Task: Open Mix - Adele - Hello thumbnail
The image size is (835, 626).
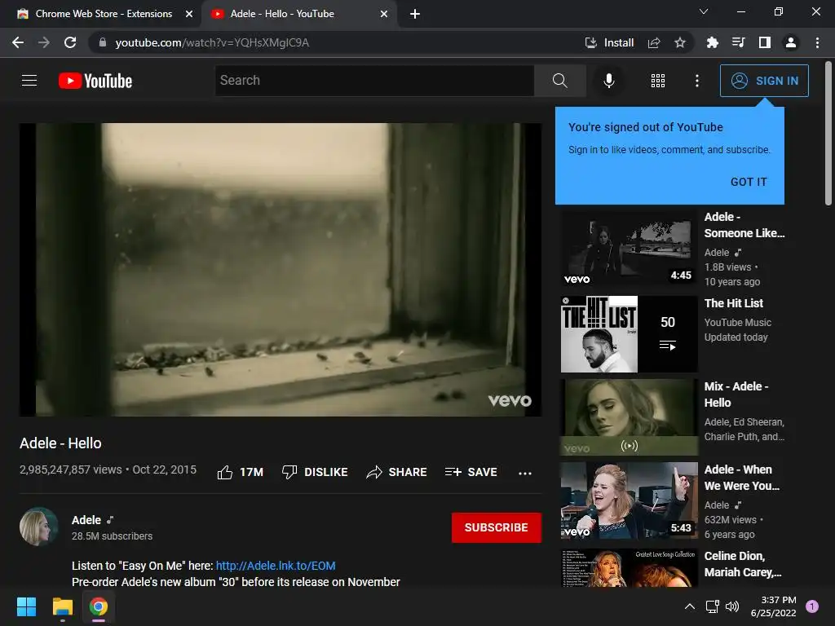Action: (x=629, y=417)
